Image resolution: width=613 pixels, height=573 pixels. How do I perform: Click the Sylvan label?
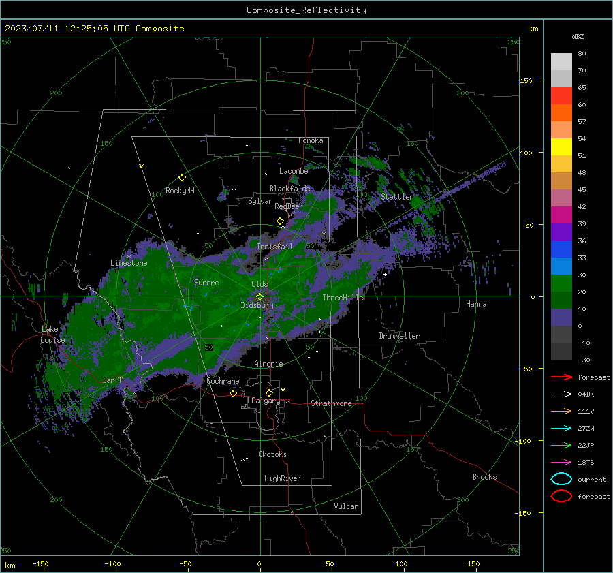point(260,201)
